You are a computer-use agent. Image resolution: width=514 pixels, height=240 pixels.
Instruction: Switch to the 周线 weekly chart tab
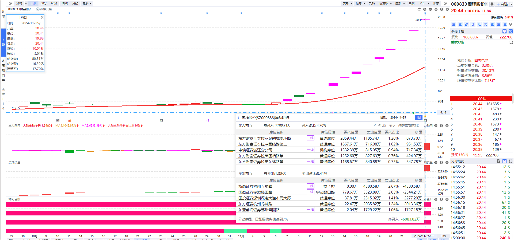[65, 3]
